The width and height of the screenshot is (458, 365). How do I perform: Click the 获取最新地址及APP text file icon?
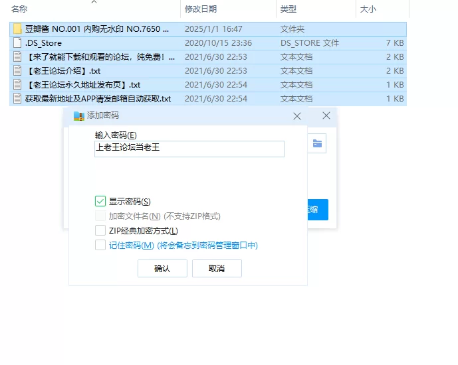tap(18, 99)
